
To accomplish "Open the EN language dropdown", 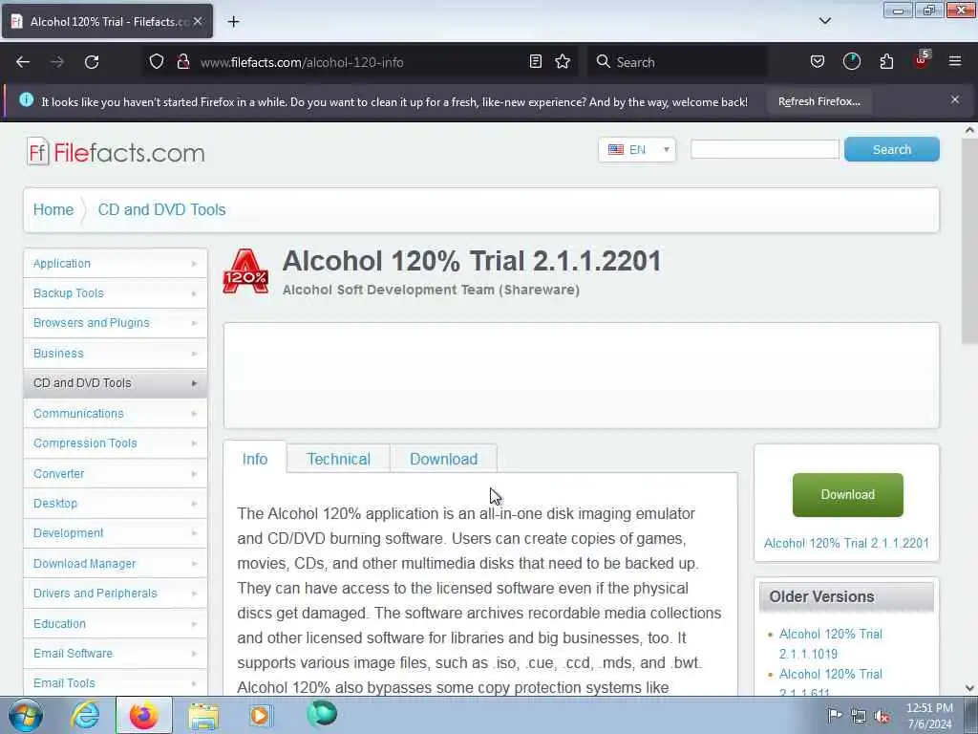I will 637,150.
